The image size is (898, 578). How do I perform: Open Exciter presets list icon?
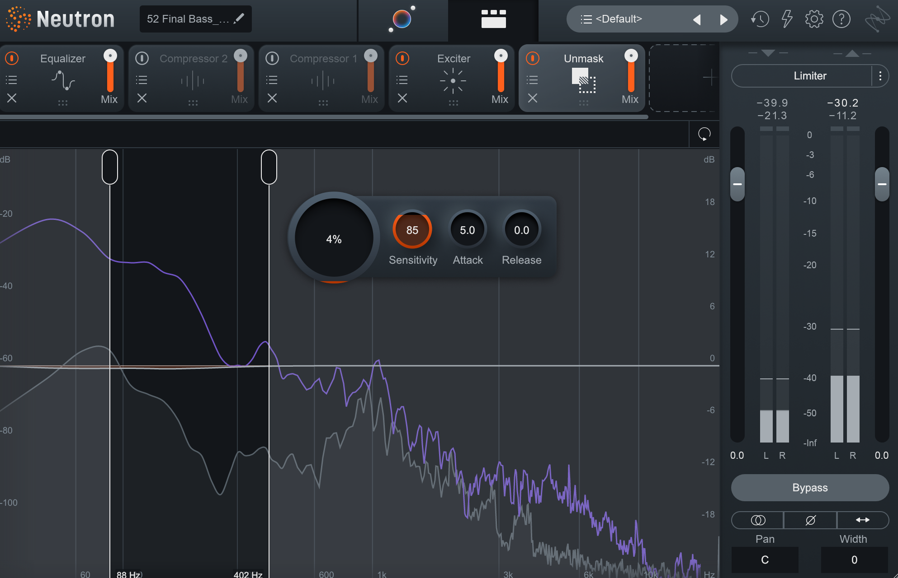[402, 80]
